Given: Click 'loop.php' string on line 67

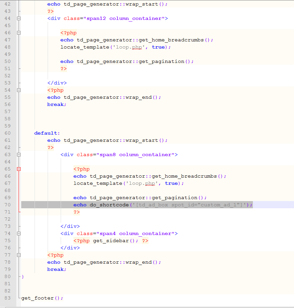Looking at the screenshot, I should click(142, 183).
